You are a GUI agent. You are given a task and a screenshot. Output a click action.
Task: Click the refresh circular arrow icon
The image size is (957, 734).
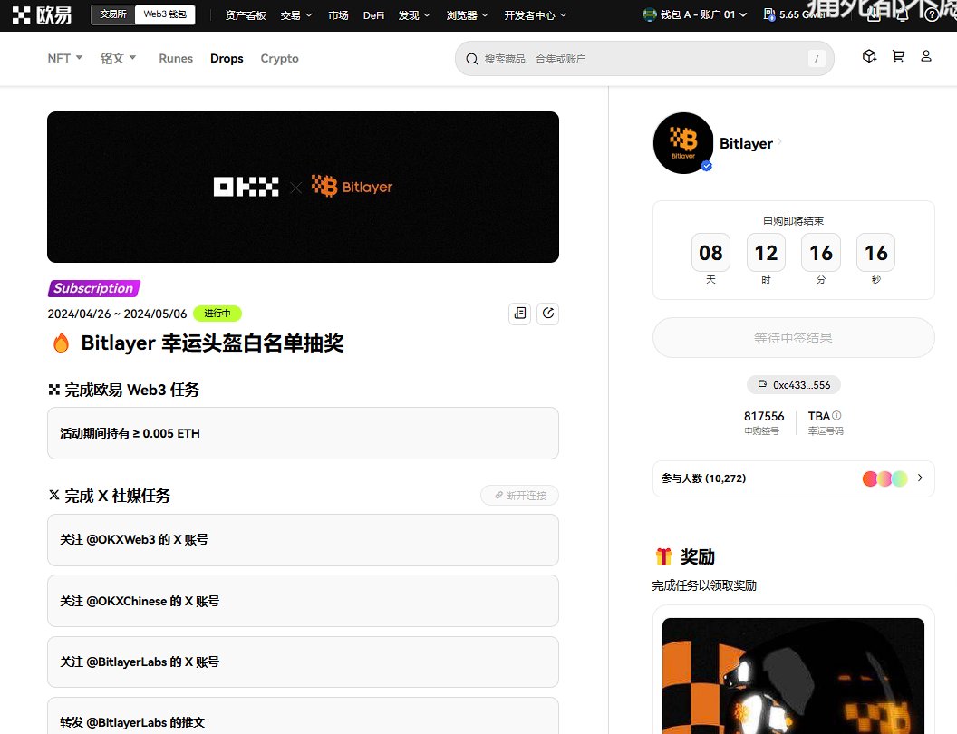tap(548, 314)
